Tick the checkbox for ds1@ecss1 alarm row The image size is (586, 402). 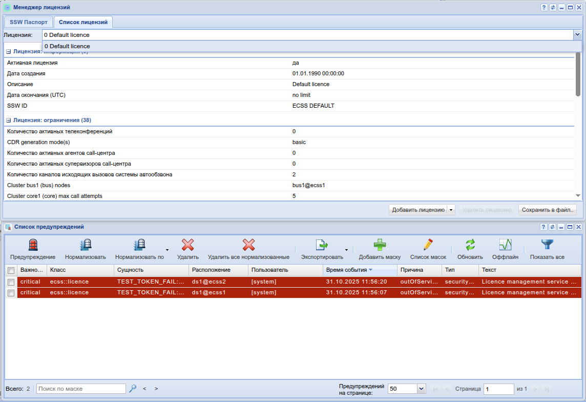click(11, 293)
